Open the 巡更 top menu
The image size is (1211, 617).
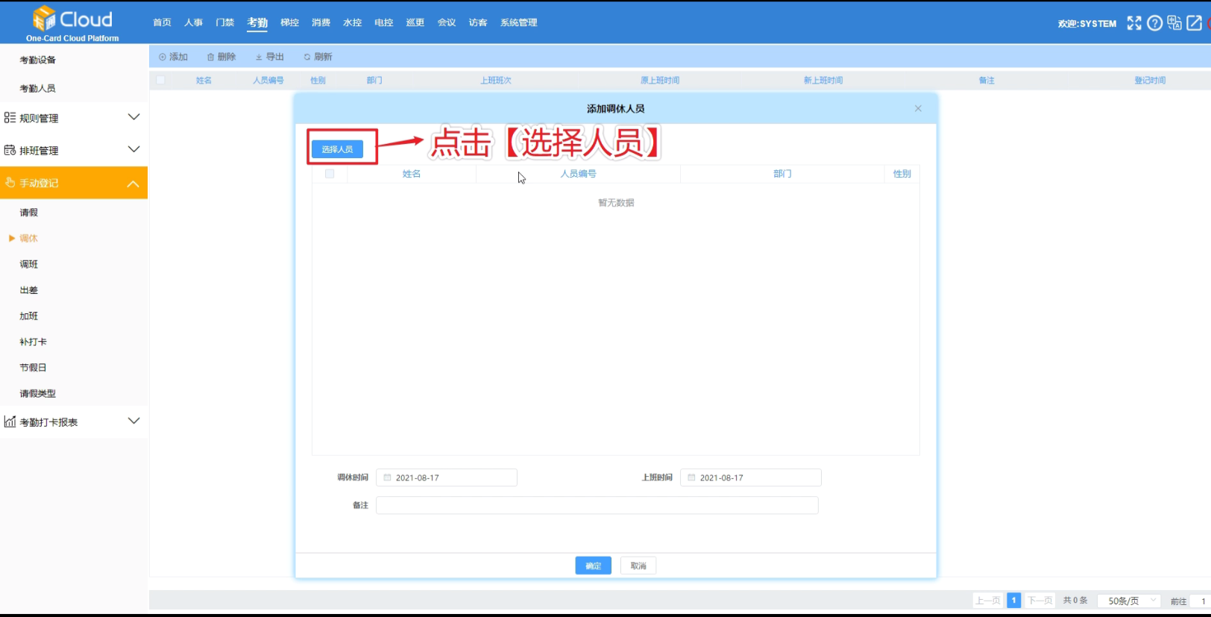click(415, 22)
